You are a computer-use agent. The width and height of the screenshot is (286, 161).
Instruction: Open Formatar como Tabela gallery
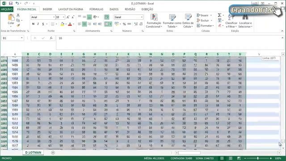pyautogui.click(x=172, y=21)
